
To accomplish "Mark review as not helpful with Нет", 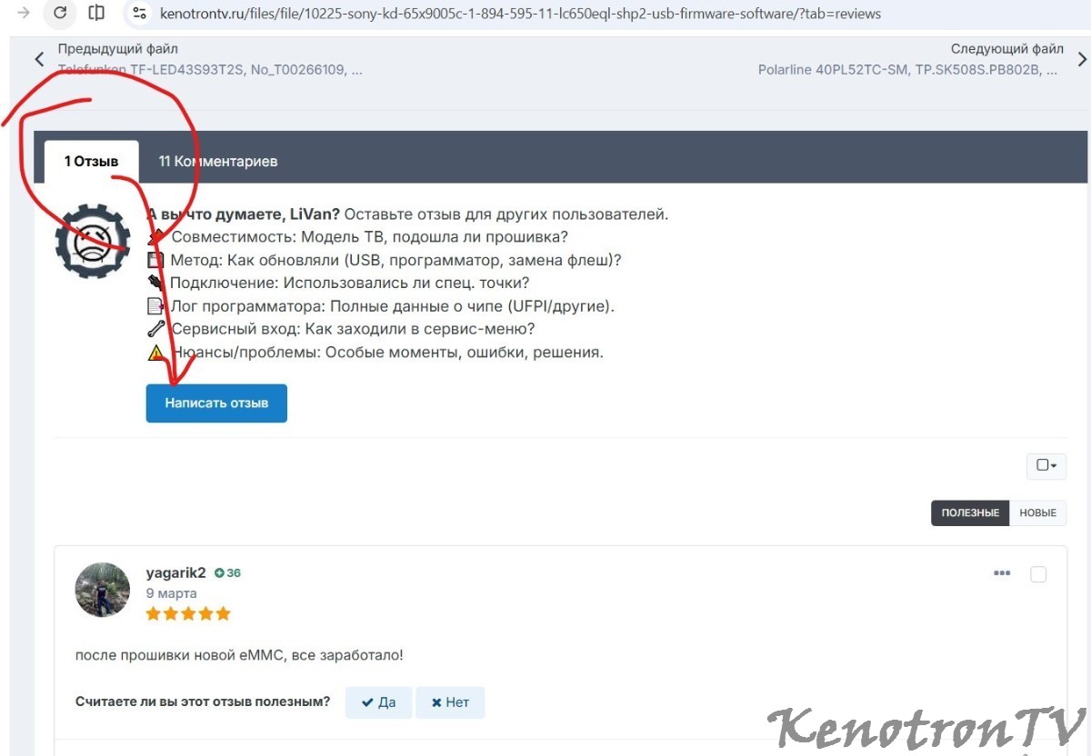I will tap(450, 702).
